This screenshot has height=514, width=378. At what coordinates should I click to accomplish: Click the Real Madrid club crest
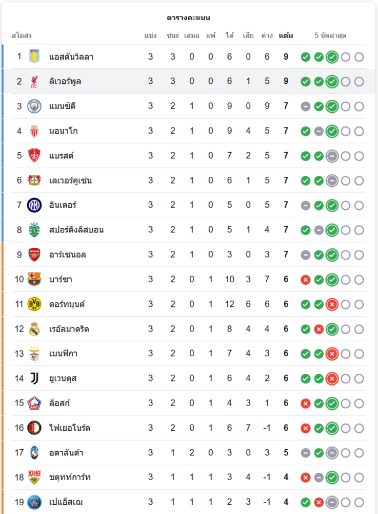[34, 329]
